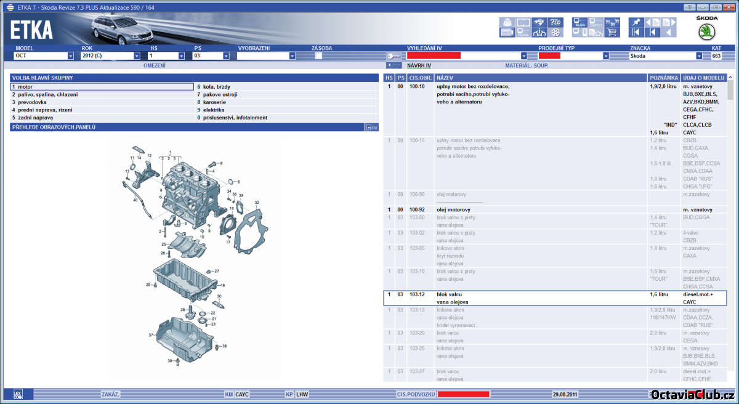Viewport: 739px width, 404px height.
Task: Open the help '?@' icon
Action: (x=555, y=22)
